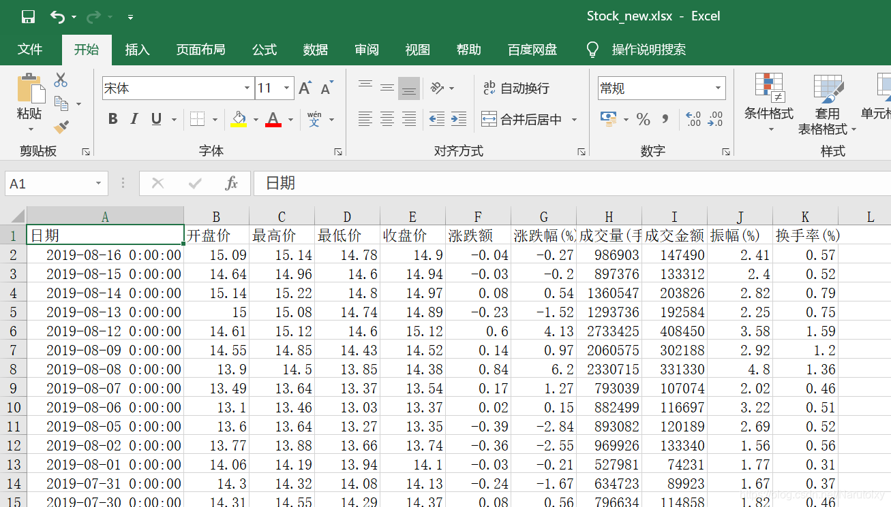Toggle italic formatting
The image size is (891, 507).
[134, 119]
